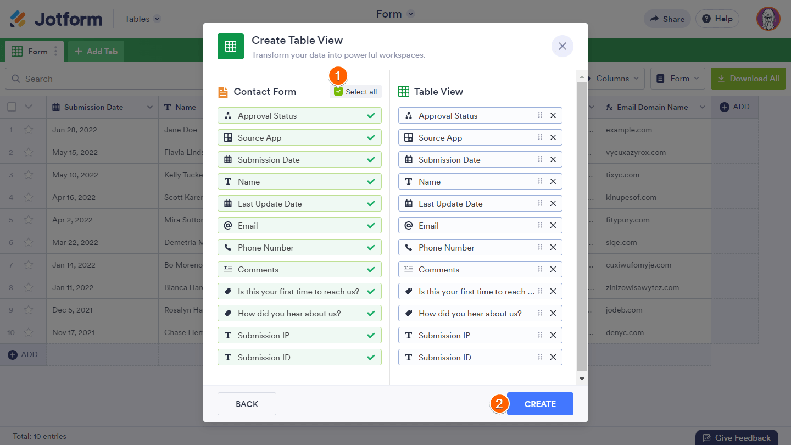This screenshot has height=445, width=791.
Task: Deselect Submission IP field in Contact Form
Action: pos(371,335)
